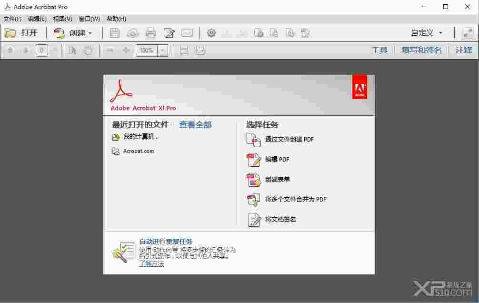Viewport: 479px width, 303px height.
Task: Click the page icon right of the gear
Action: pos(259,33)
